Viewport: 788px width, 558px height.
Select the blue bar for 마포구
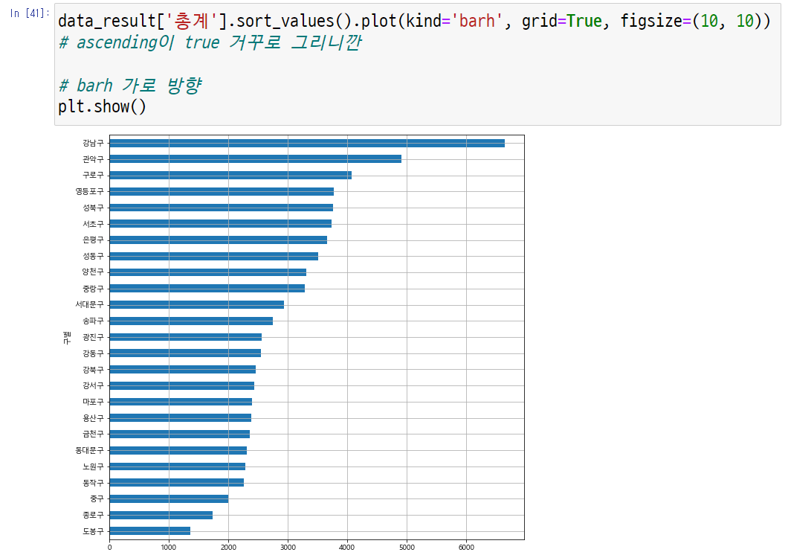181,402
